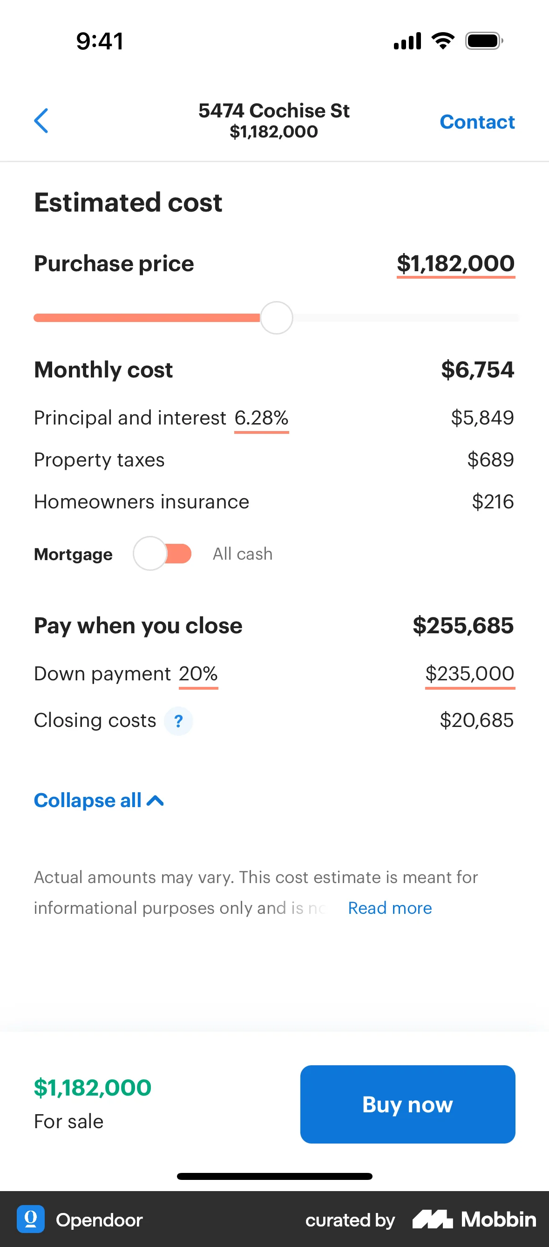549x1247 pixels.
Task: Collapse all cost details
Action: [x=88, y=801]
